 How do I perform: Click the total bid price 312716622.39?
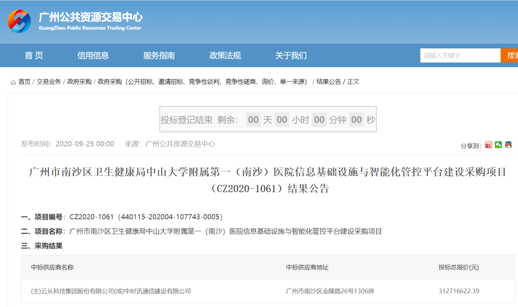(459, 291)
